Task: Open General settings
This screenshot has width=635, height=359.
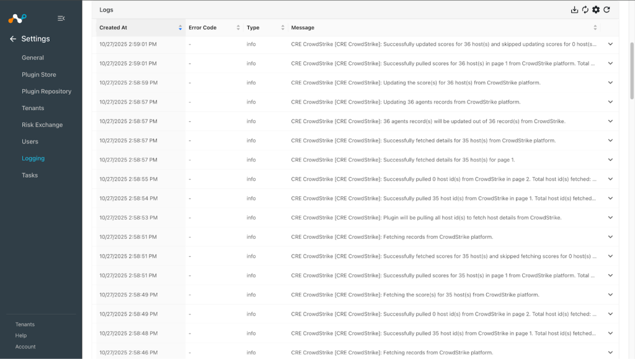Action: pos(33,58)
